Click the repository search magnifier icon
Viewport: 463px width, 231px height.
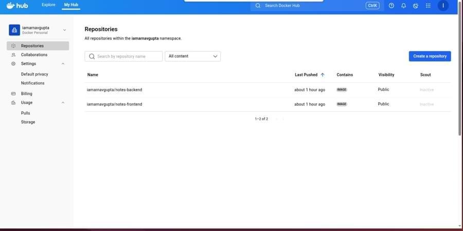(92, 56)
